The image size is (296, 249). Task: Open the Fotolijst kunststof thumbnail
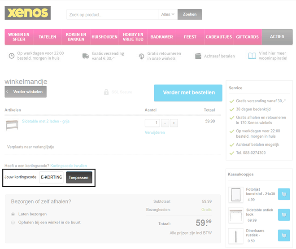pos(236,195)
